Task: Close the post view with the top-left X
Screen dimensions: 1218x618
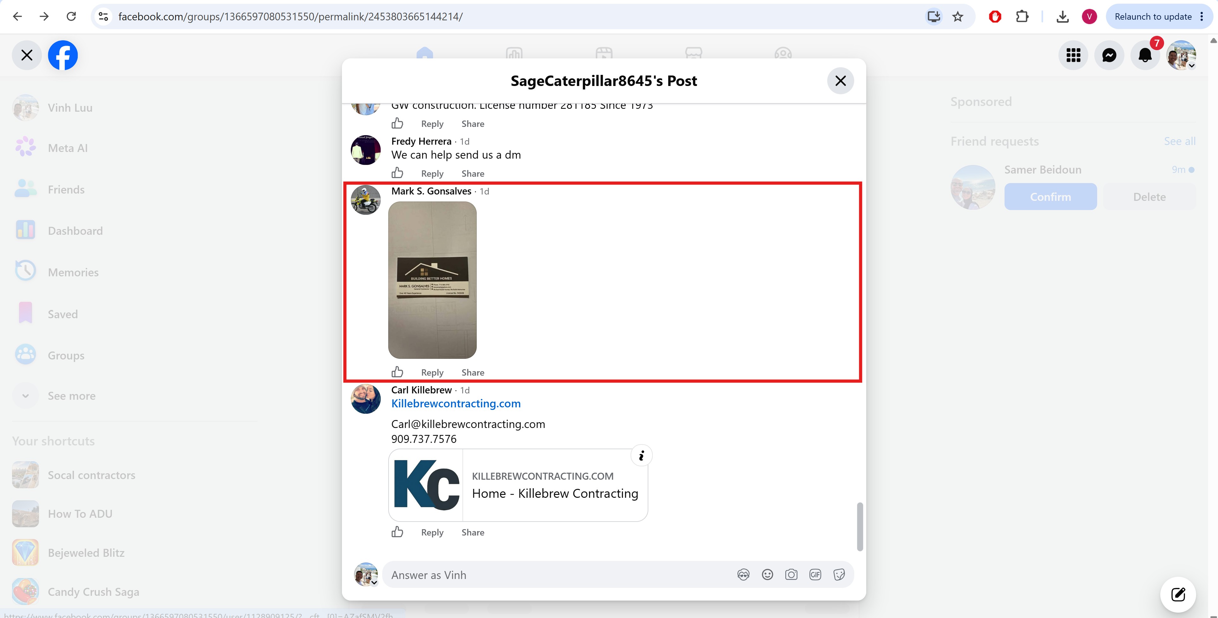Action: point(27,55)
